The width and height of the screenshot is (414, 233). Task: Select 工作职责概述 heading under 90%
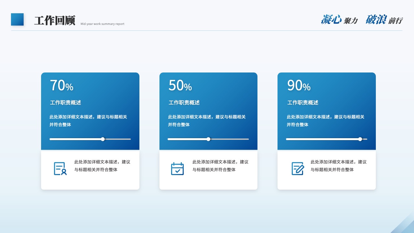point(303,103)
